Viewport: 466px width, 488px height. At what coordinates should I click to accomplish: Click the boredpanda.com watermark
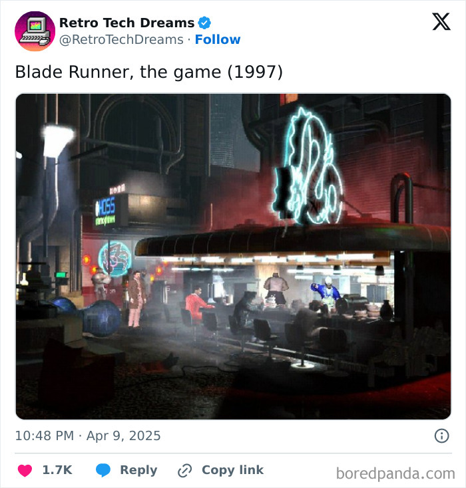tap(395, 473)
